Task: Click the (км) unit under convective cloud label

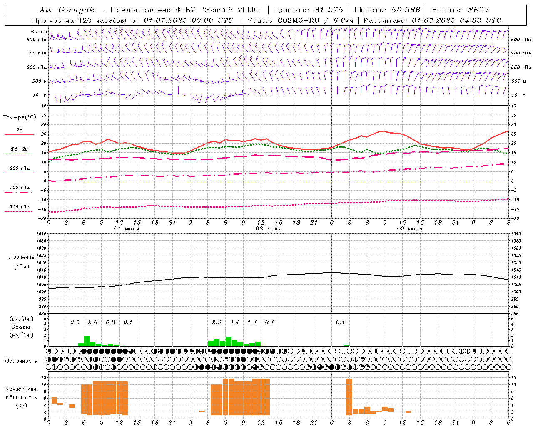Action: click(x=21, y=405)
